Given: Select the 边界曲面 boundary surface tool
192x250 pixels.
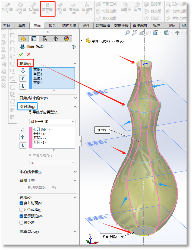Looking at the screenshot, I should (x=61, y=9).
